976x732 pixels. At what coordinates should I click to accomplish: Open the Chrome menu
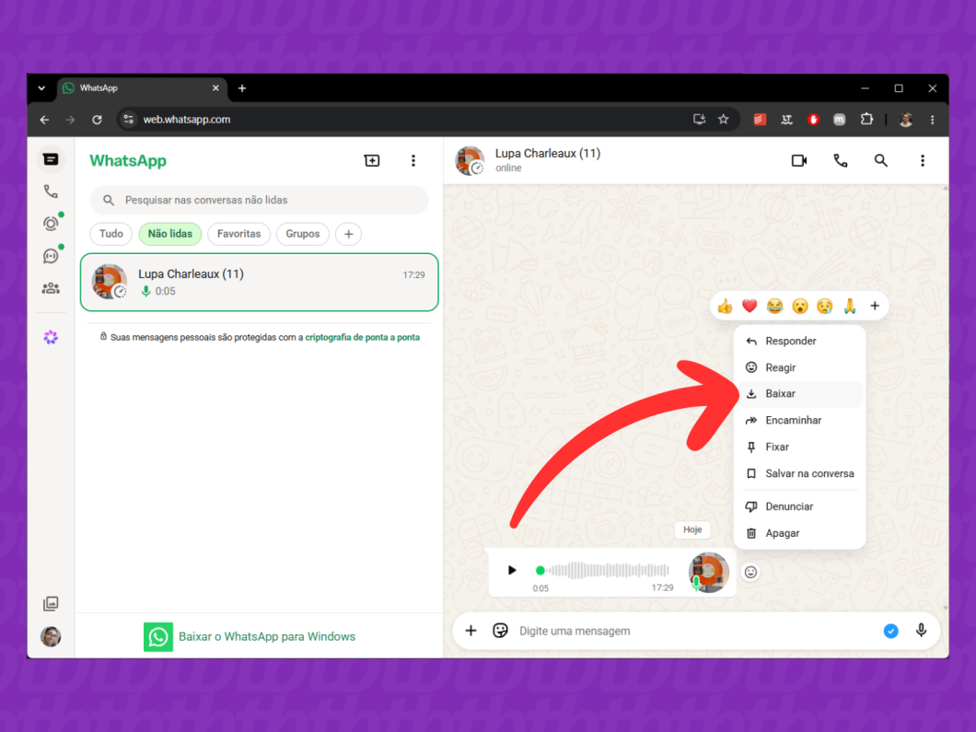933,120
